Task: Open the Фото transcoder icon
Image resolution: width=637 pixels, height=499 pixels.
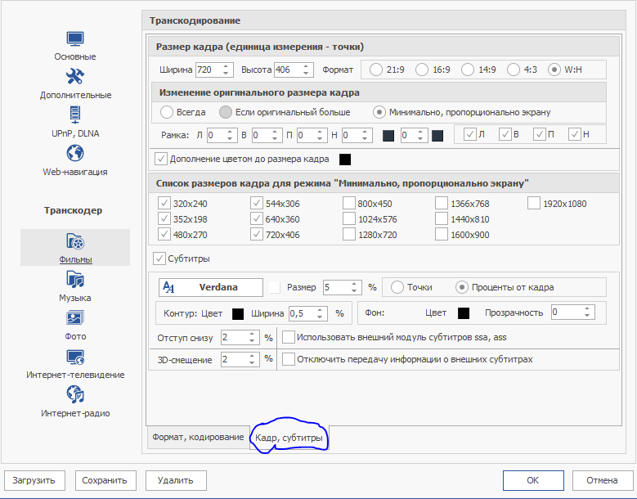Action: tap(75, 318)
